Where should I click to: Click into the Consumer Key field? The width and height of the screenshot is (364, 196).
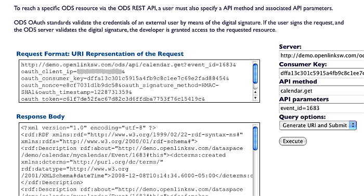321,73
